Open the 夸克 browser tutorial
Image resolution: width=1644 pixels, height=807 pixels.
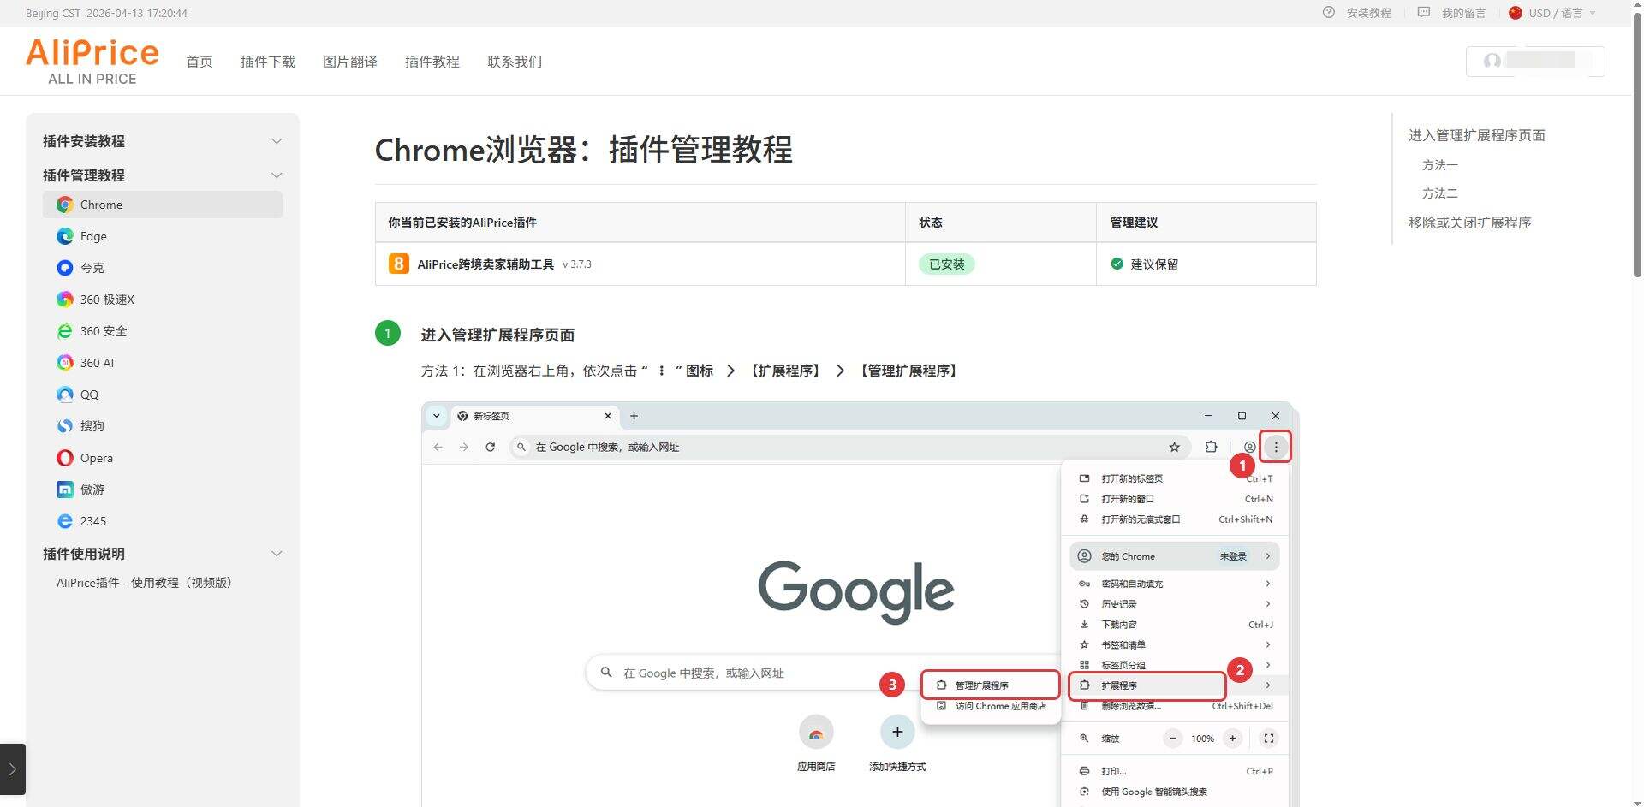point(92,268)
